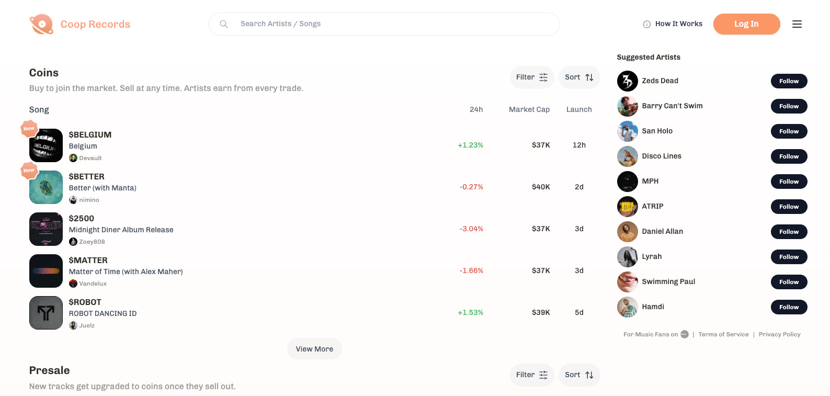This screenshot has height=396, width=830.
Task: Open Privacy Policy link
Action: coord(779,334)
